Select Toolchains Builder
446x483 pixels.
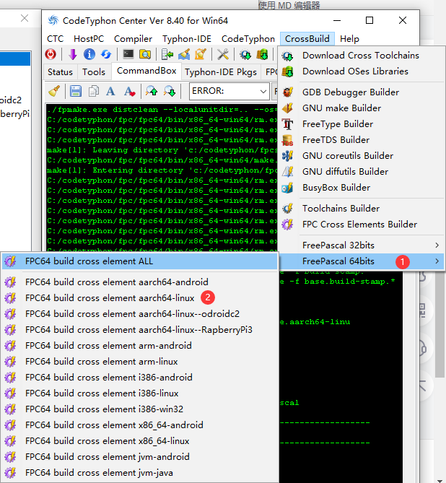[x=362, y=209]
